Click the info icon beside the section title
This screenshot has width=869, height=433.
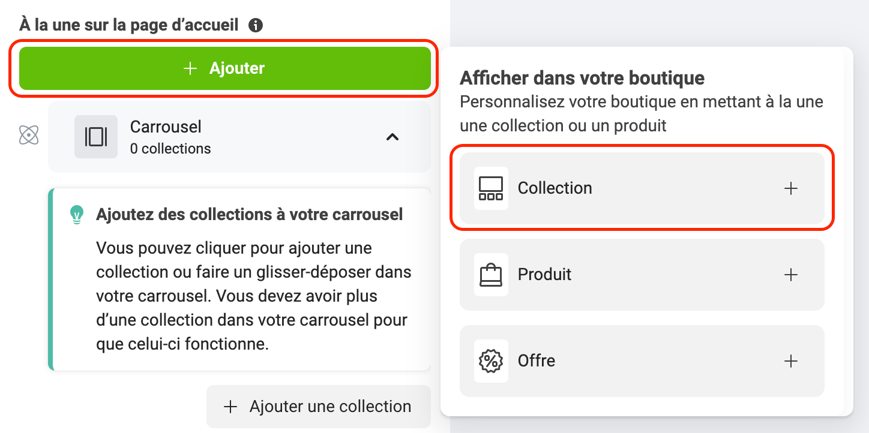tap(256, 25)
